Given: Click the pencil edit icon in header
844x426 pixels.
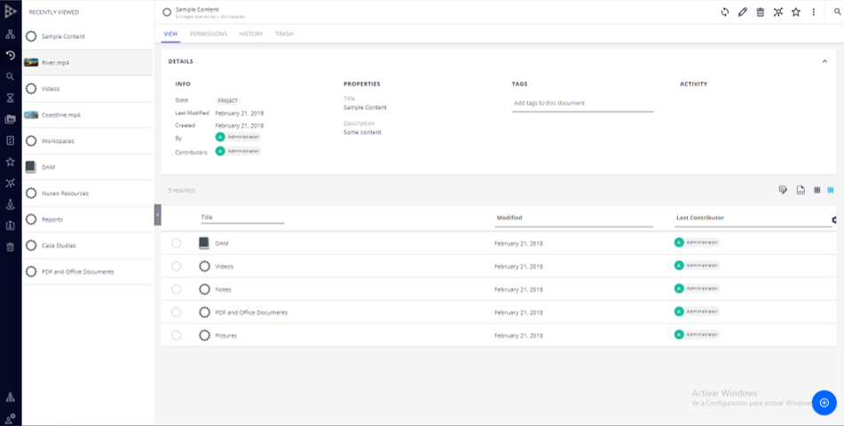Looking at the screenshot, I should 743,12.
